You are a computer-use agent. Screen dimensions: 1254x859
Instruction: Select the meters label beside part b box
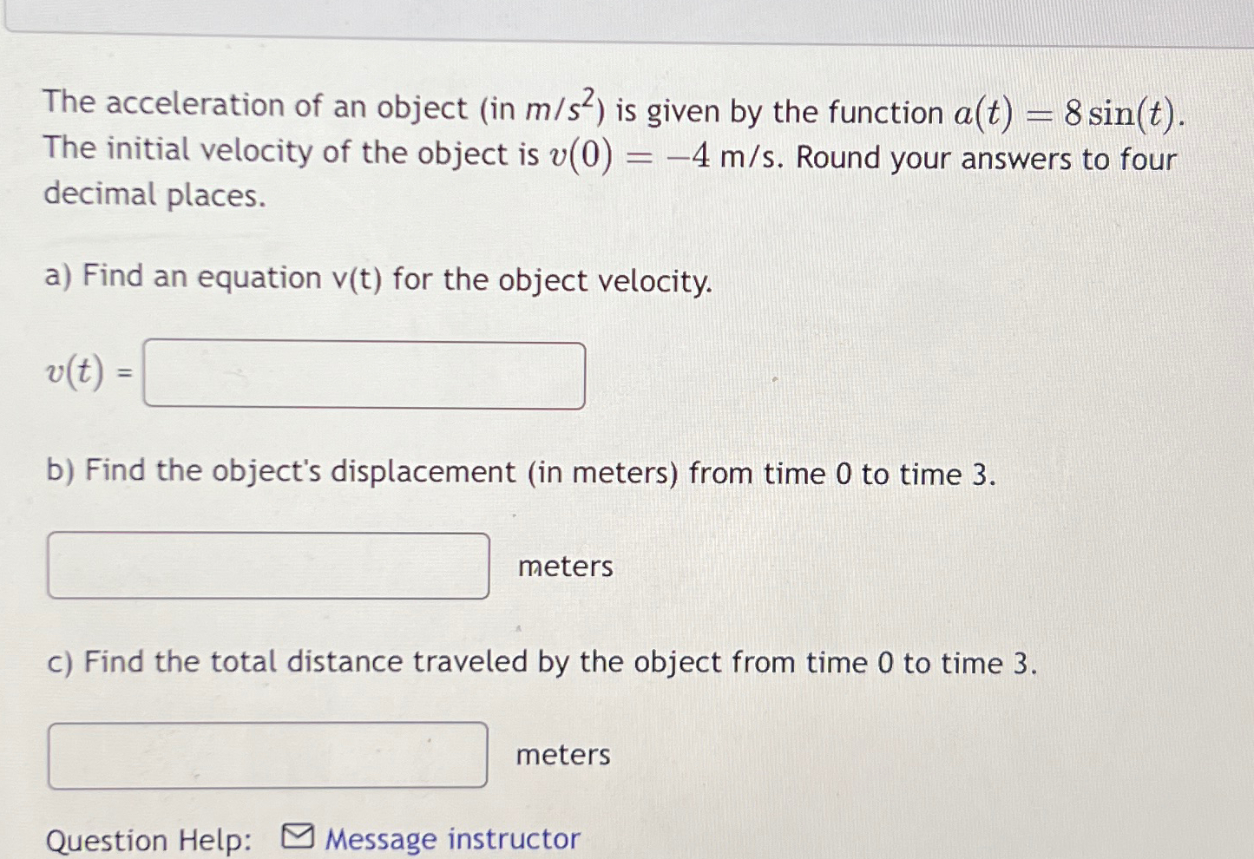(x=565, y=566)
